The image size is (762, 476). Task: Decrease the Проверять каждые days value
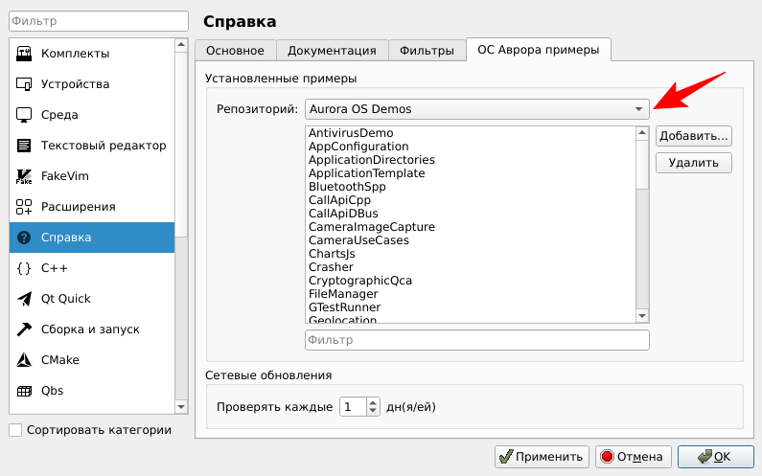[373, 411]
